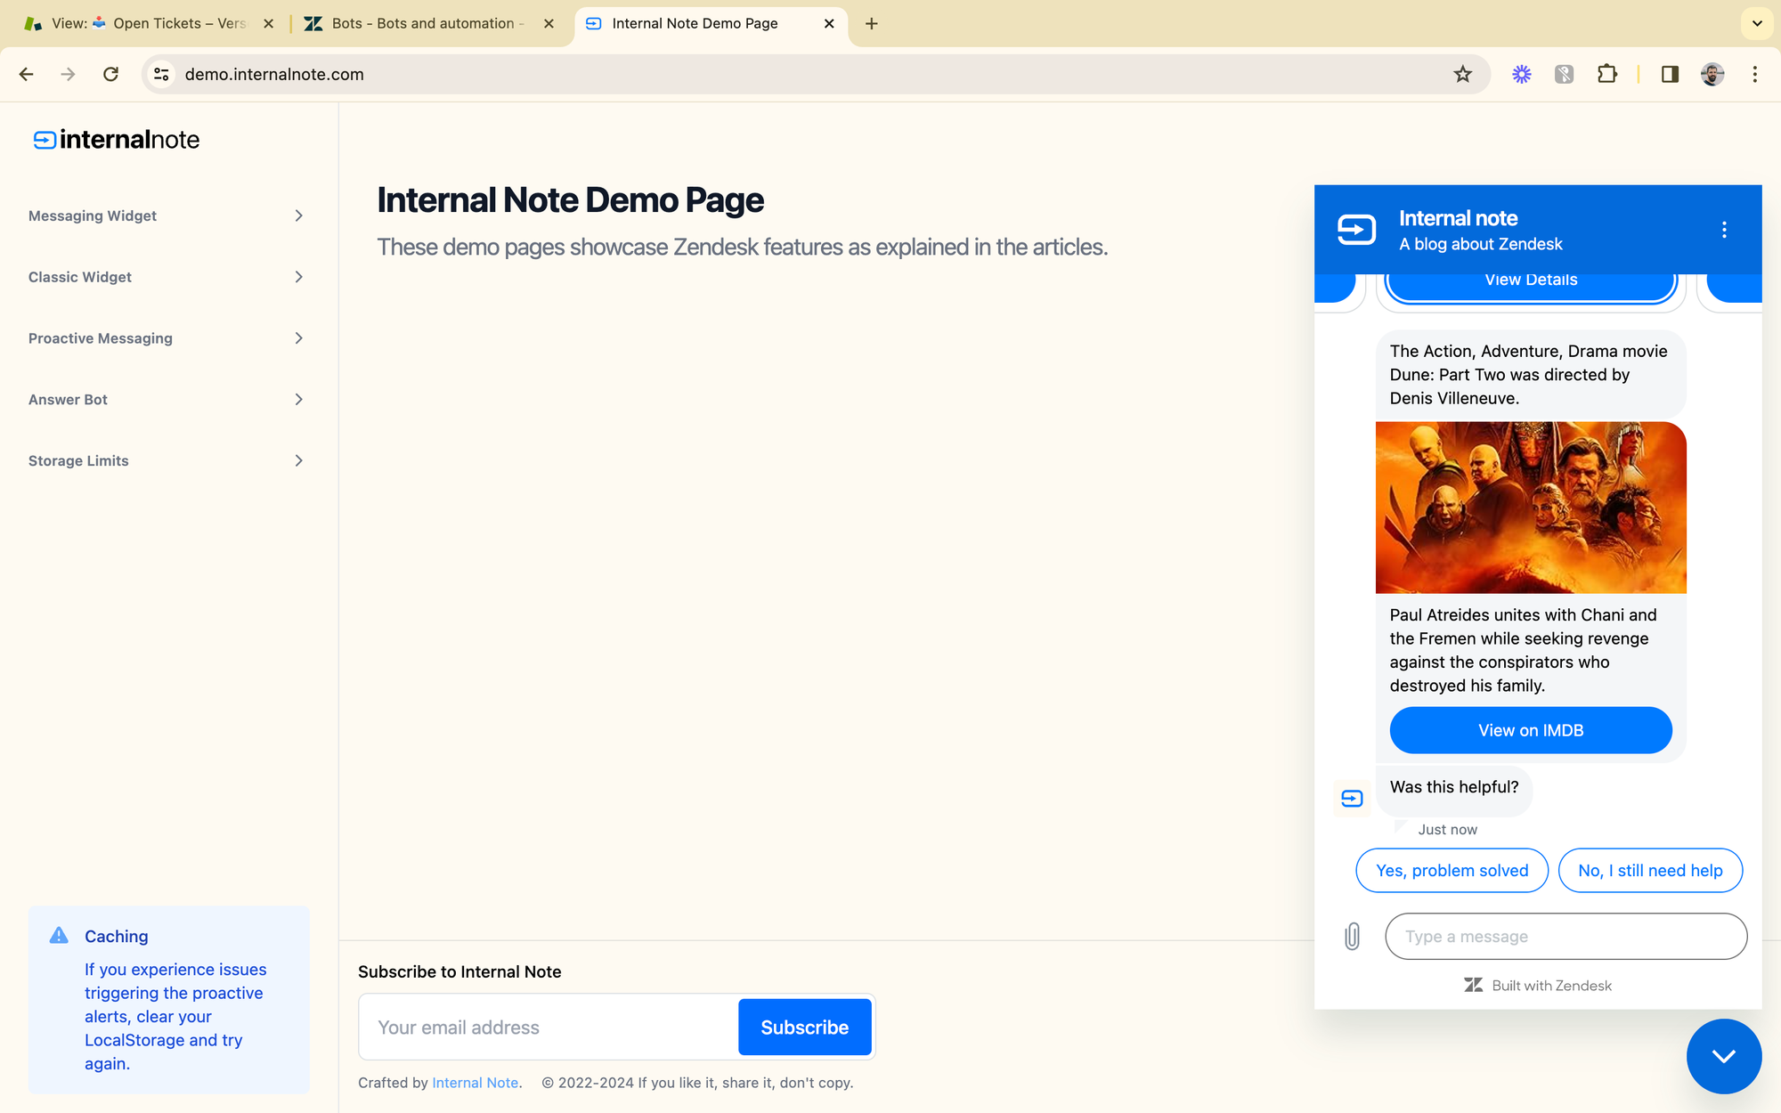Open the browser extensions puzzle icon
This screenshot has height=1113, width=1781.
[1606, 74]
